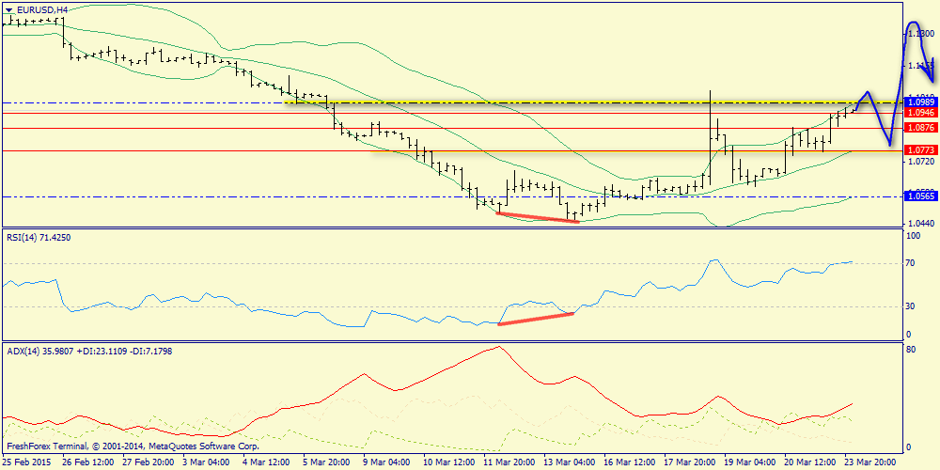
Task: Click the 11 Mar 20:00 time label
Action: (x=509, y=462)
